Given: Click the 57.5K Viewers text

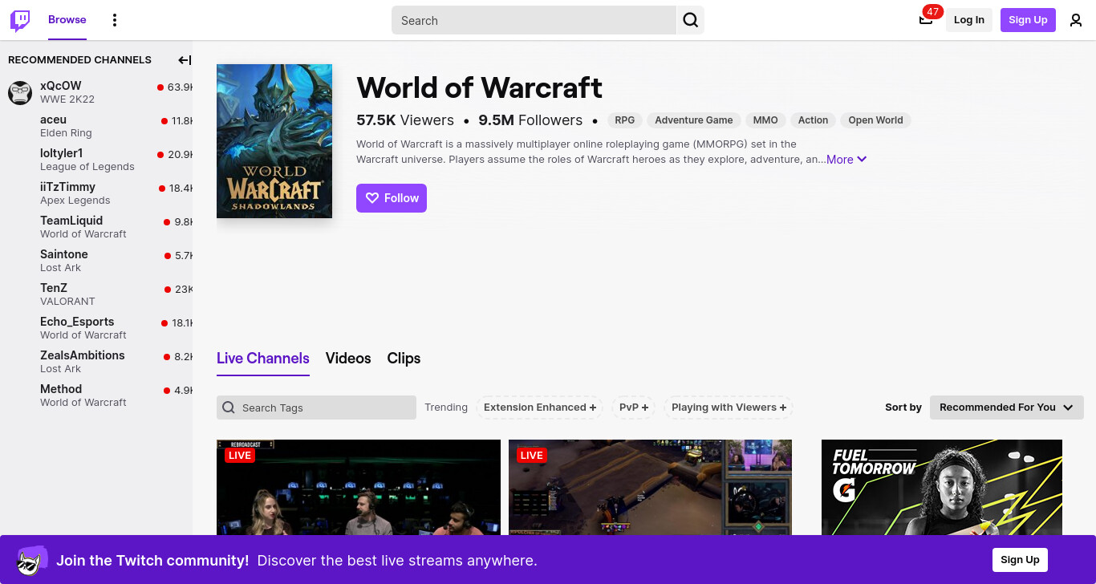Looking at the screenshot, I should point(405,120).
